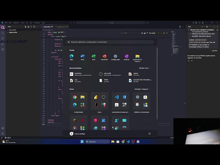220x165 pixels.
Task: Open Configurações gear icon
Action: tap(115, 56)
